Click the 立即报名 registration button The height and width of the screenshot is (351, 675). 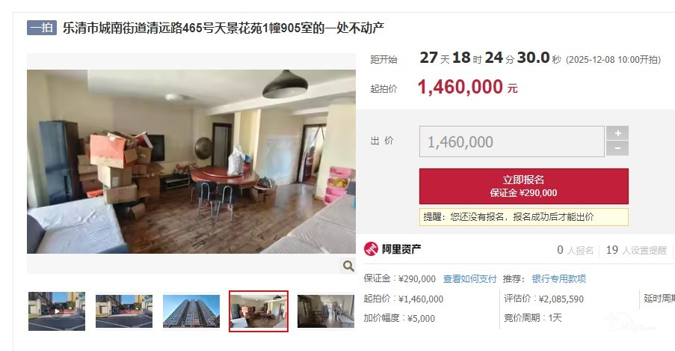tap(523, 186)
